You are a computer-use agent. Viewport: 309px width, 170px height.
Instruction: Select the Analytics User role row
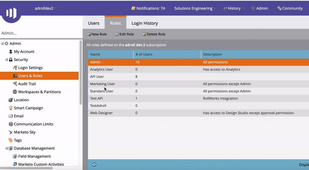pos(199,70)
